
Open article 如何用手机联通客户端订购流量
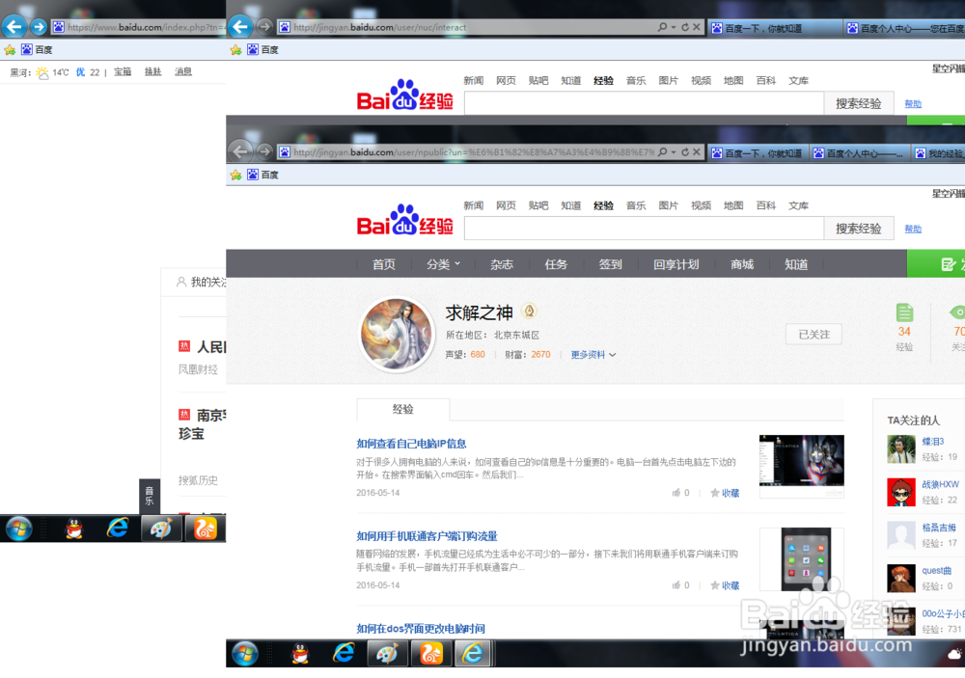427,536
